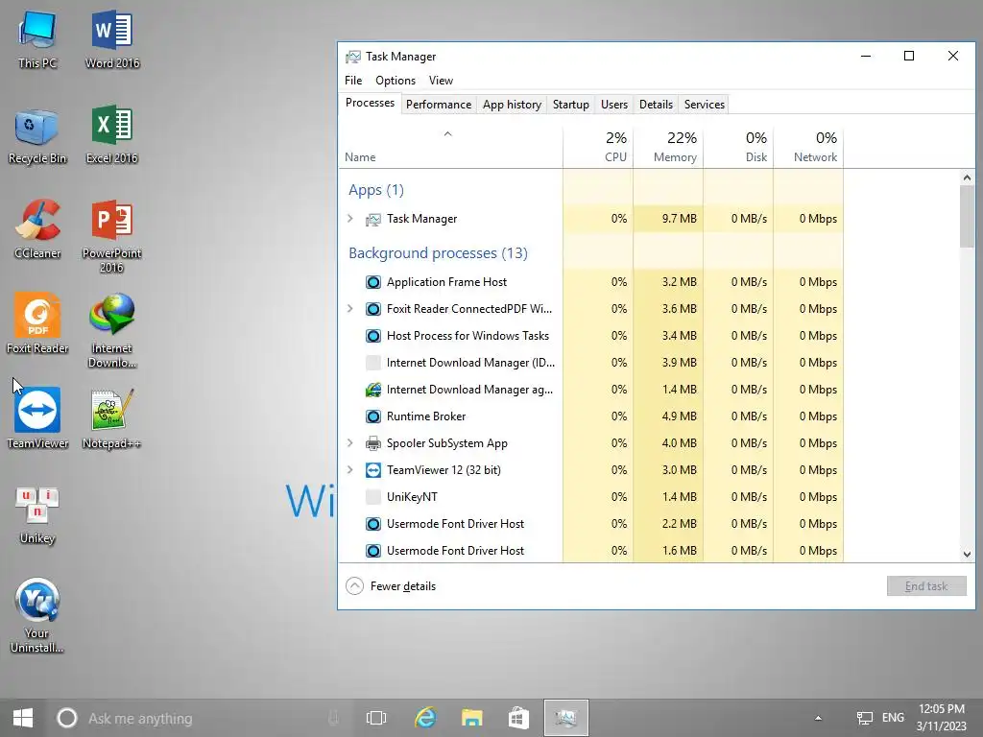Open network status tray icon
The width and height of the screenshot is (983, 737).
[865, 718]
